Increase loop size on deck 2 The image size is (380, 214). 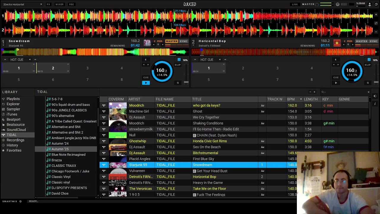tap(338, 64)
